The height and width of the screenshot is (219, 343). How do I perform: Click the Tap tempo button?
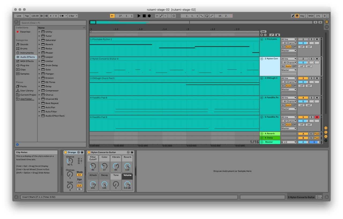click(x=27, y=16)
